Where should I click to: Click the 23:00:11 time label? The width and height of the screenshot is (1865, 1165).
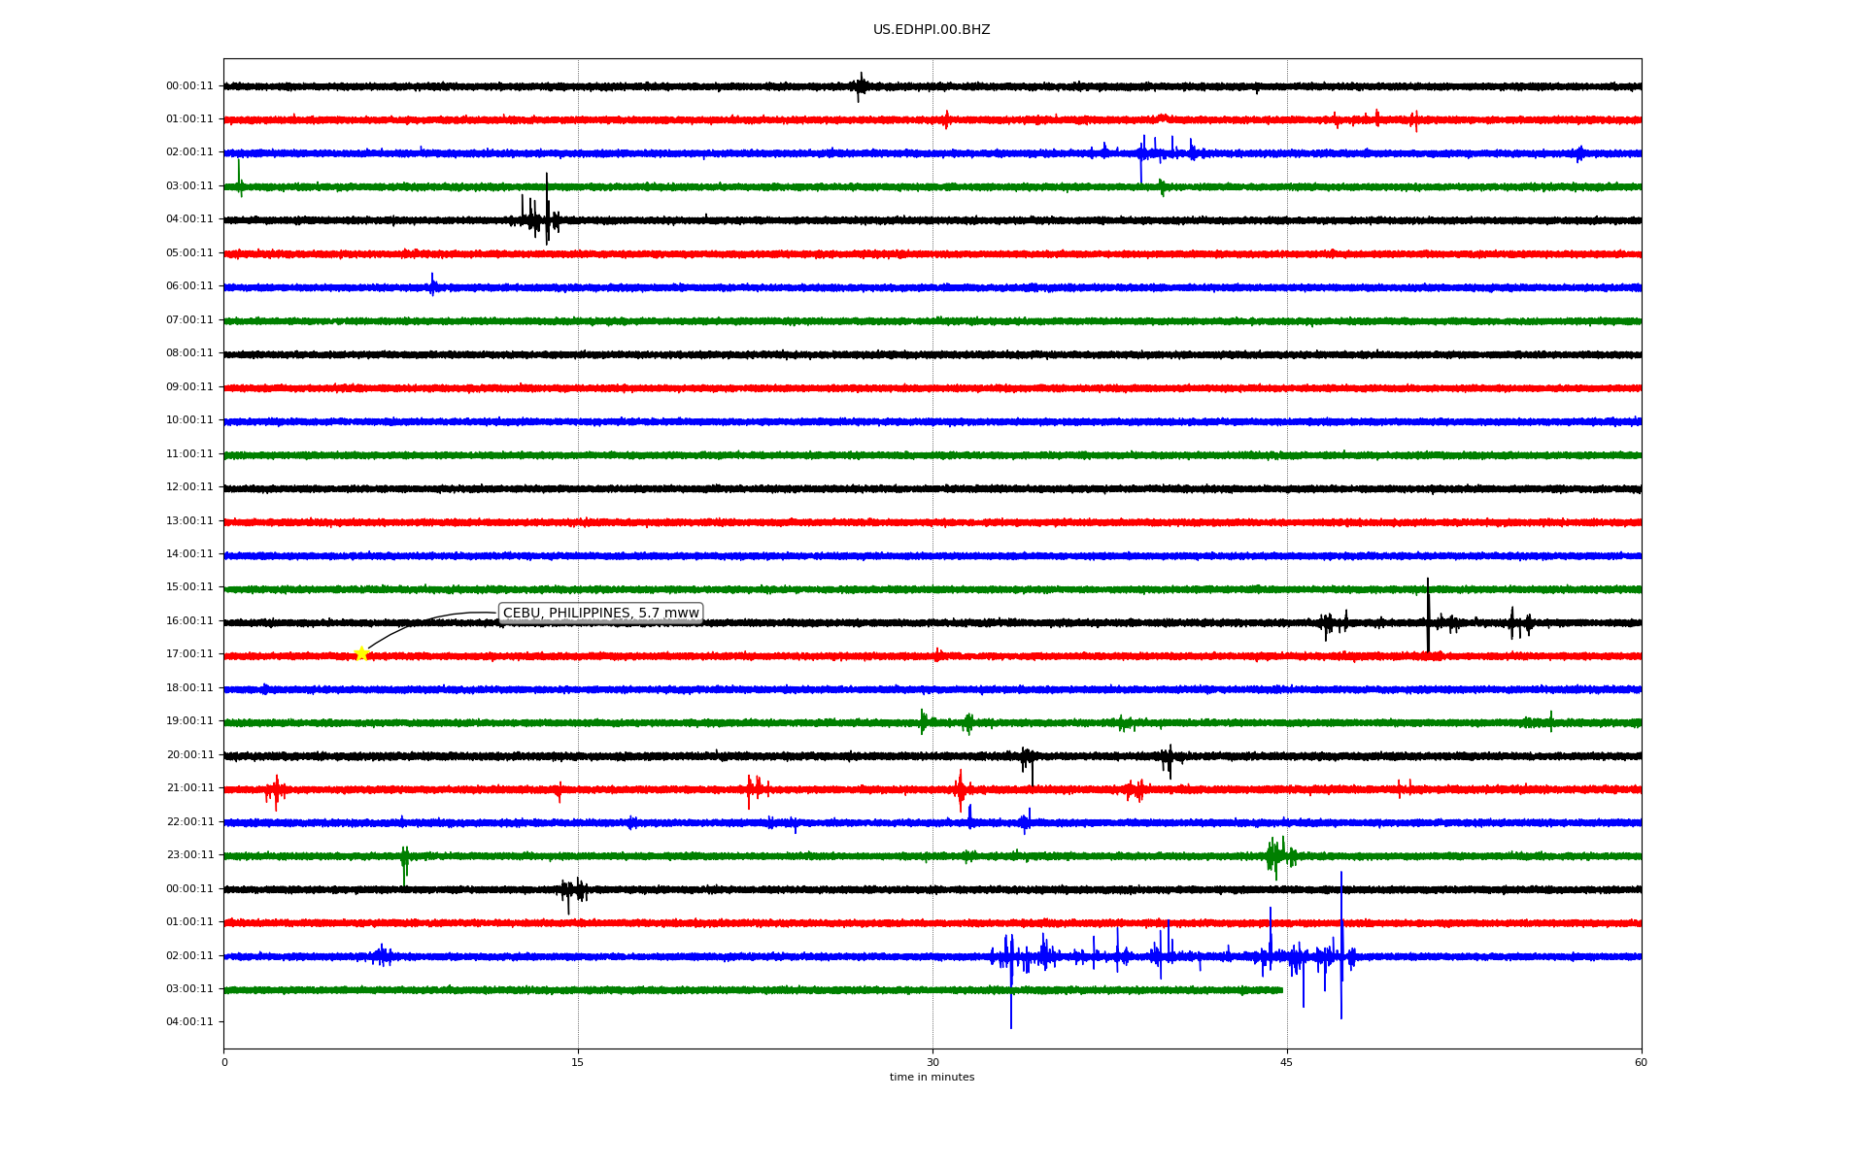pos(189,854)
